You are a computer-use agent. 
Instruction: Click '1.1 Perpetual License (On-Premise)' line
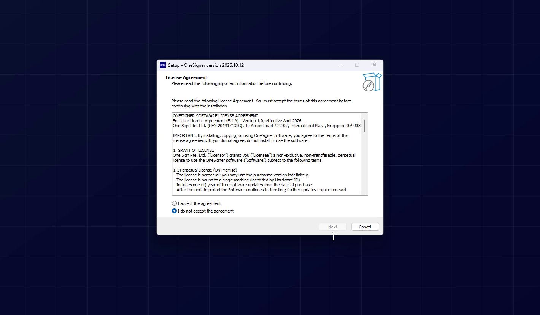click(x=205, y=170)
